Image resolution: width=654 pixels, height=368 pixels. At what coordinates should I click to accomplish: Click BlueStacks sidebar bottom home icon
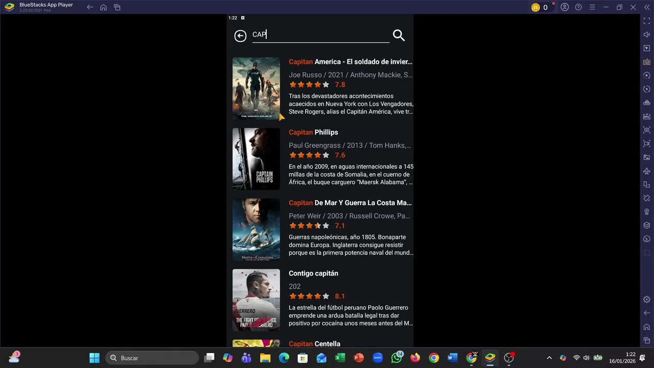tap(647, 327)
